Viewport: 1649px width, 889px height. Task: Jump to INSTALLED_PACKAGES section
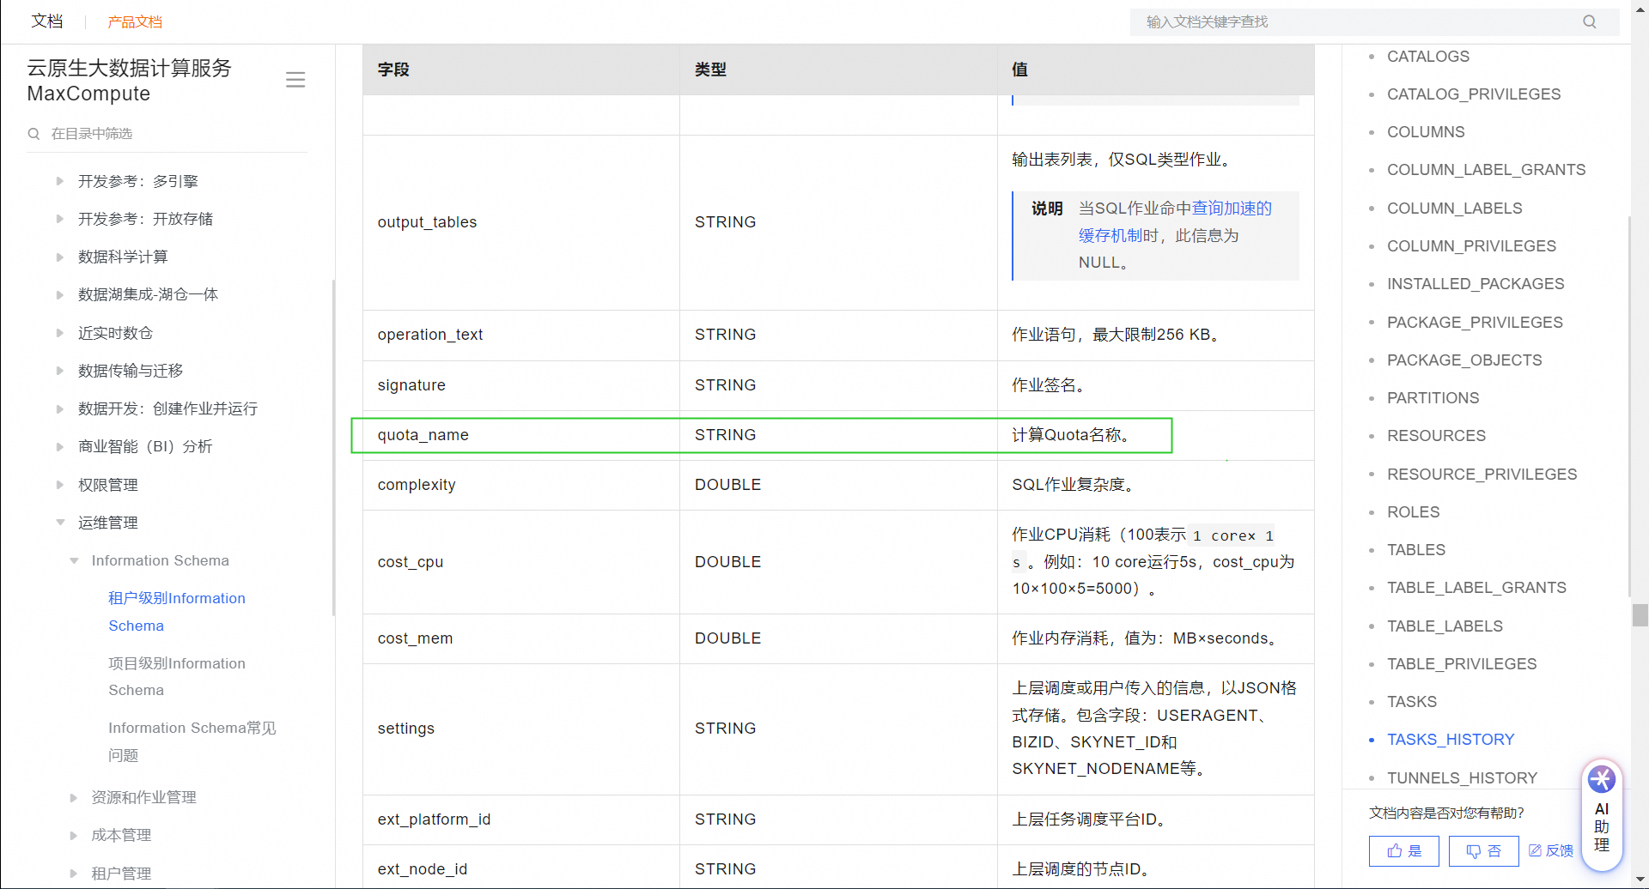1476,284
